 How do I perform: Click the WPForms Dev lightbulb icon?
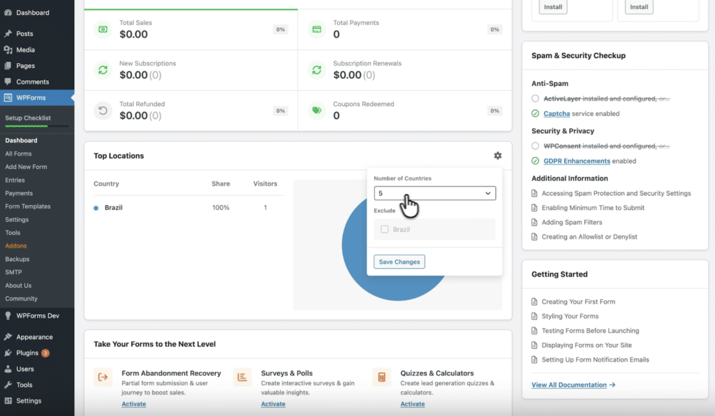8,315
